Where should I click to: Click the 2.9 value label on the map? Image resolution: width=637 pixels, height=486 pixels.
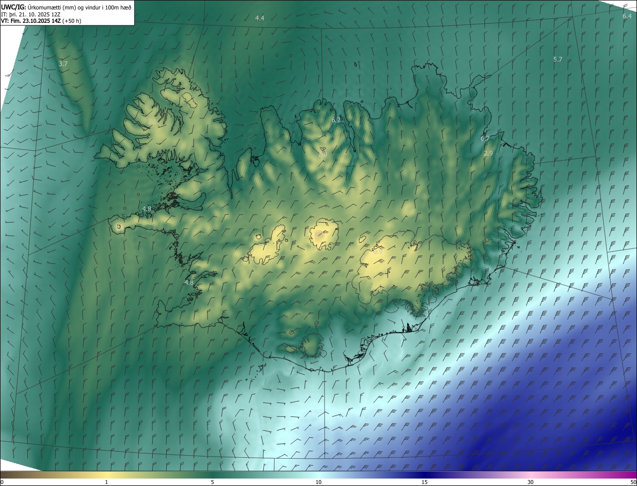[488, 154]
